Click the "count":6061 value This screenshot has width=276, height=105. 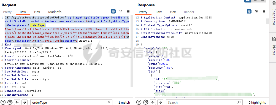pos(164,64)
